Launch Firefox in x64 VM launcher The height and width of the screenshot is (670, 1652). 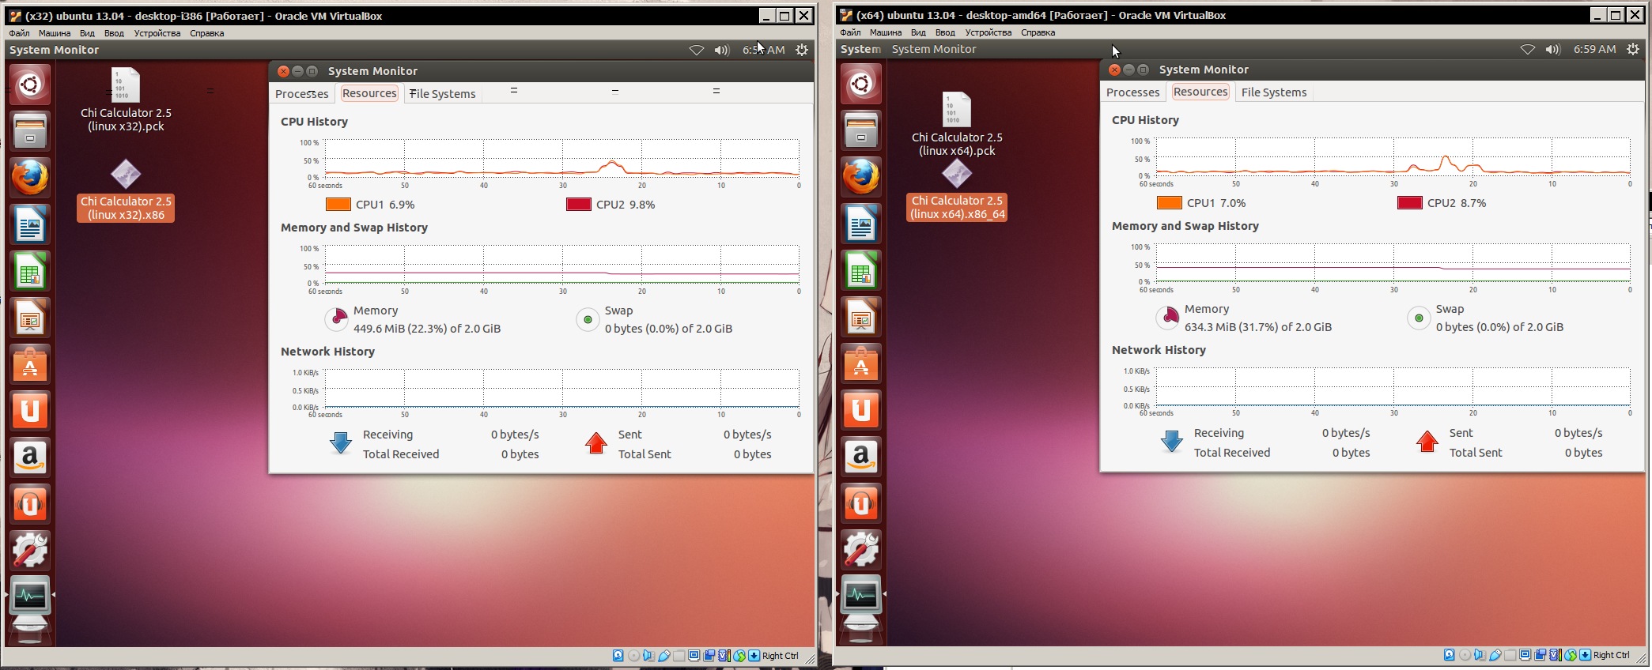[x=861, y=177]
